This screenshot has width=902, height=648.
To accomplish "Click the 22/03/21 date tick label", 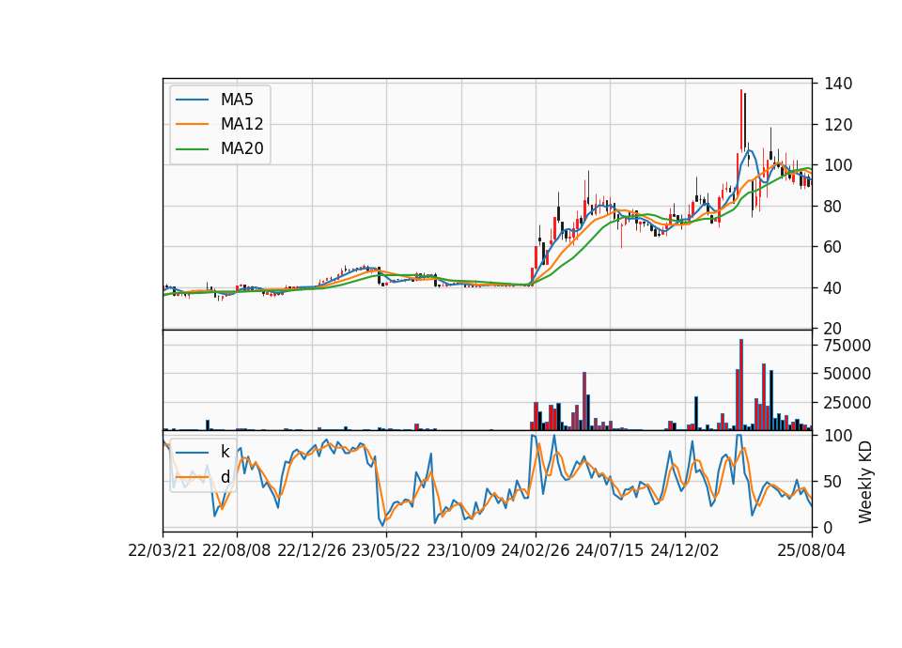I will (163, 550).
